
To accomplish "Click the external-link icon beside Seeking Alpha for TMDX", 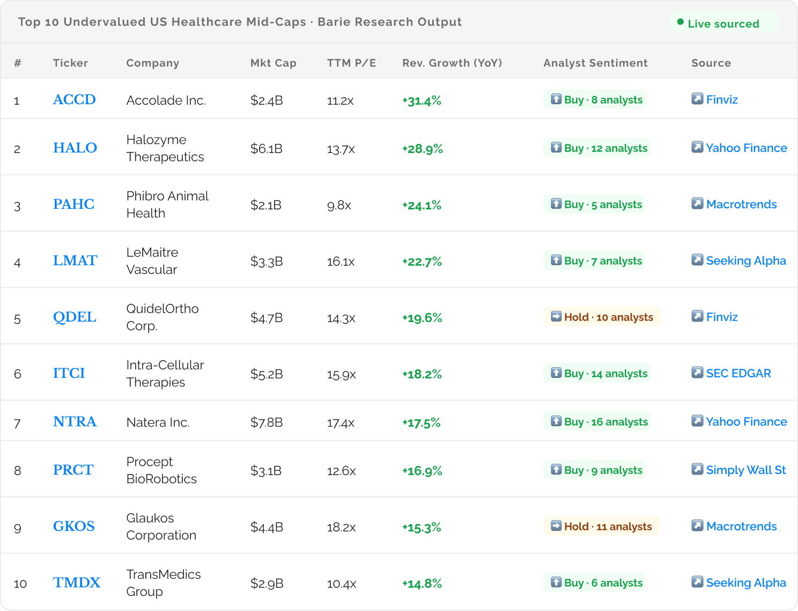I will [x=697, y=582].
